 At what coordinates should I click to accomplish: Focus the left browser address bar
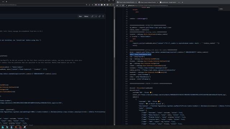(42, 5)
